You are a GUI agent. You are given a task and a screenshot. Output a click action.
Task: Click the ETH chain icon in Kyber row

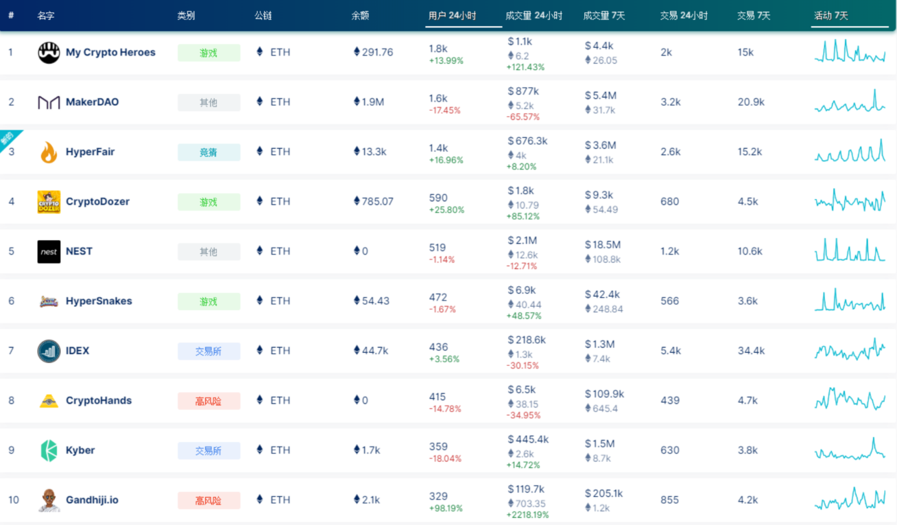coord(259,450)
